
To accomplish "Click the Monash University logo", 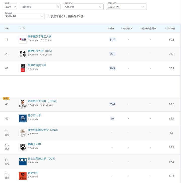I will (x=23, y=147).
